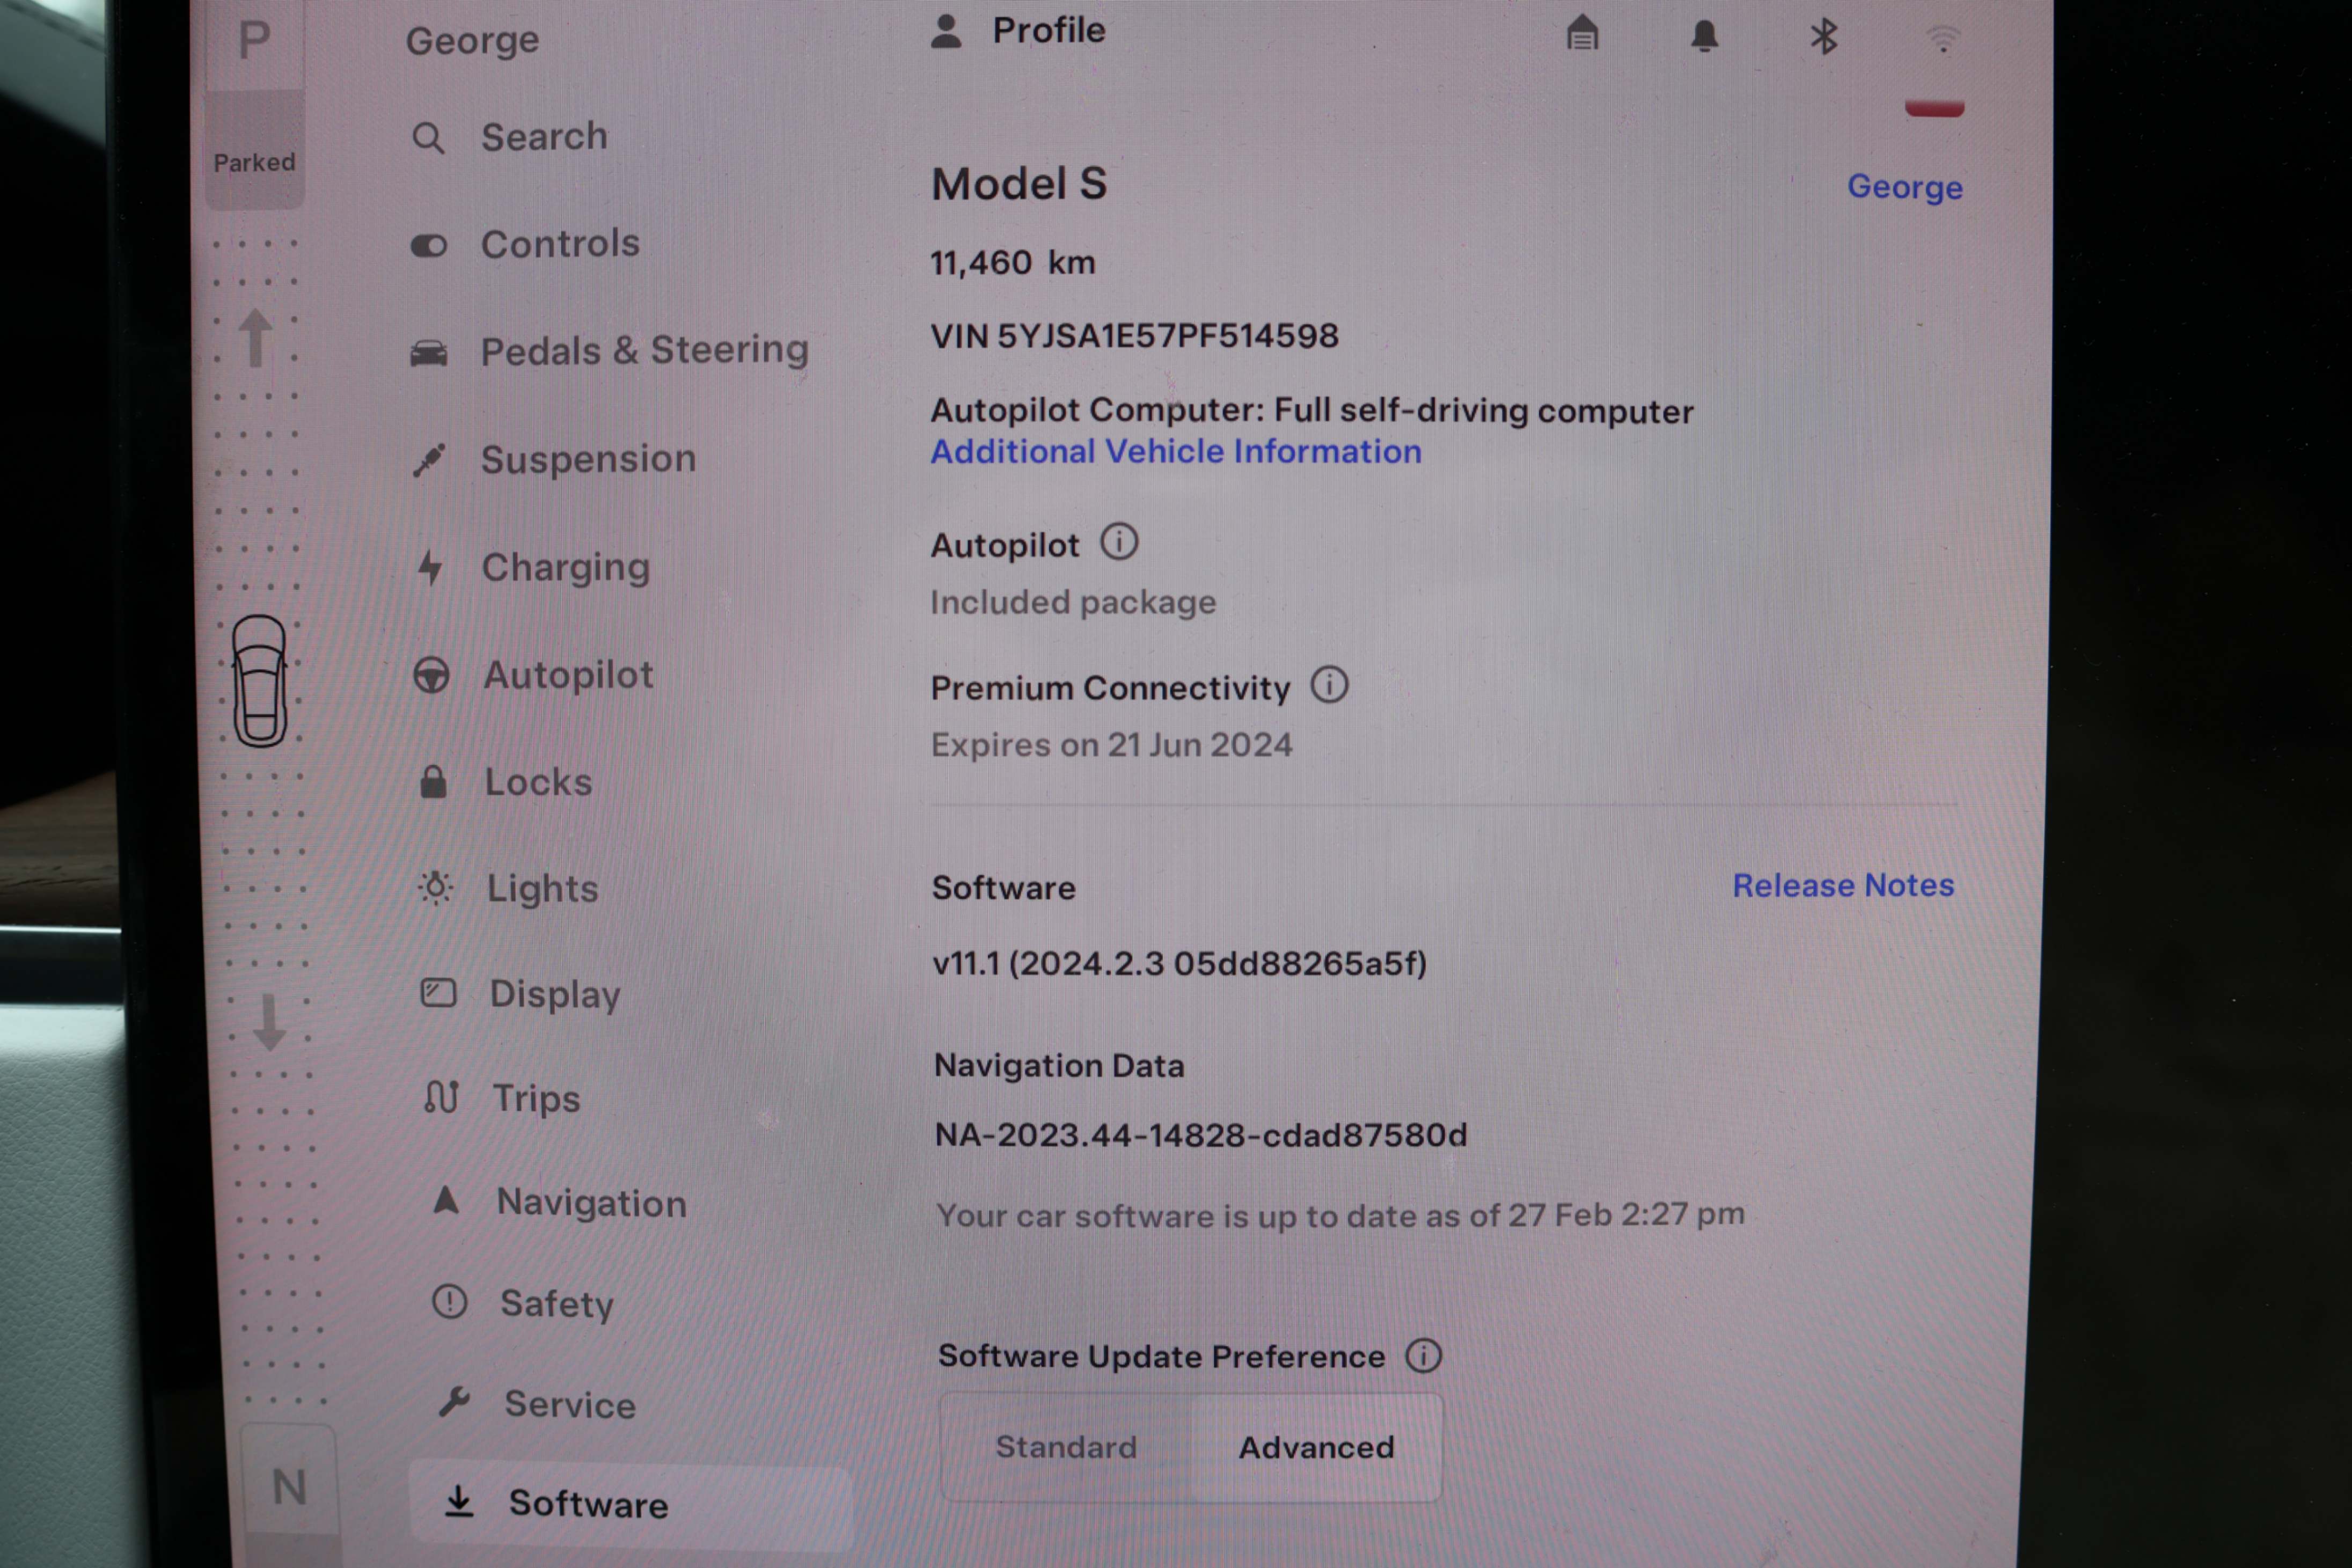Open Bluetooth settings icon
This screenshot has height=1568, width=2352.
pyautogui.click(x=1825, y=37)
